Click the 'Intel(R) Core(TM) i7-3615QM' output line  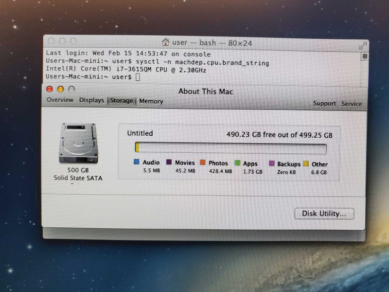(x=126, y=69)
